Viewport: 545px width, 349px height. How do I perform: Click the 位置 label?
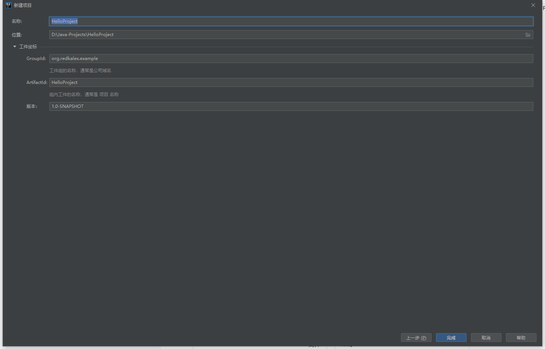[x=17, y=35]
